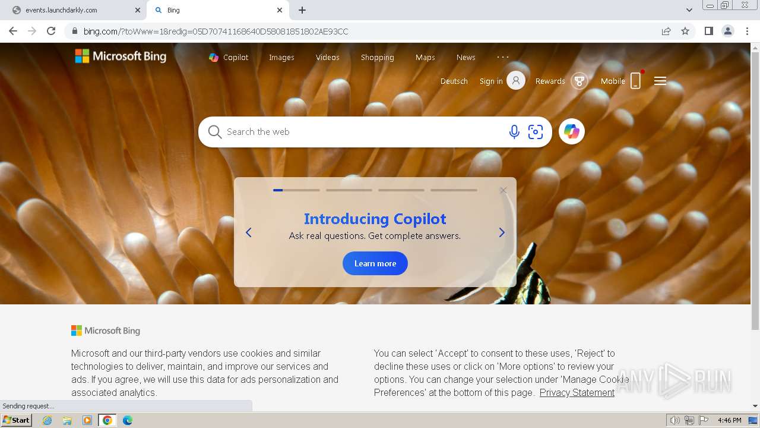Click the round Copilot button beside search
Image resolution: width=760 pixels, height=428 pixels.
pos(572,131)
